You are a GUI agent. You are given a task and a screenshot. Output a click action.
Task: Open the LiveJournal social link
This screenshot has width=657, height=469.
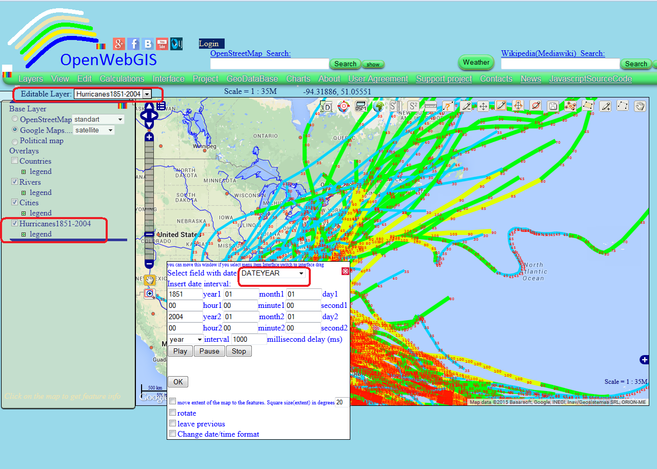[x=176, y=44]
